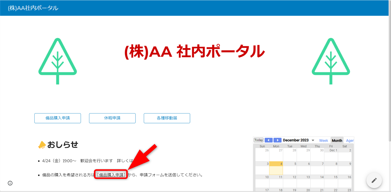
Task: Select December 4 highlighted calendar day
Action: (276, 168)
